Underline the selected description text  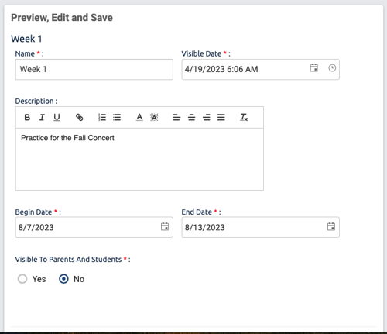(x=57, y=117)
